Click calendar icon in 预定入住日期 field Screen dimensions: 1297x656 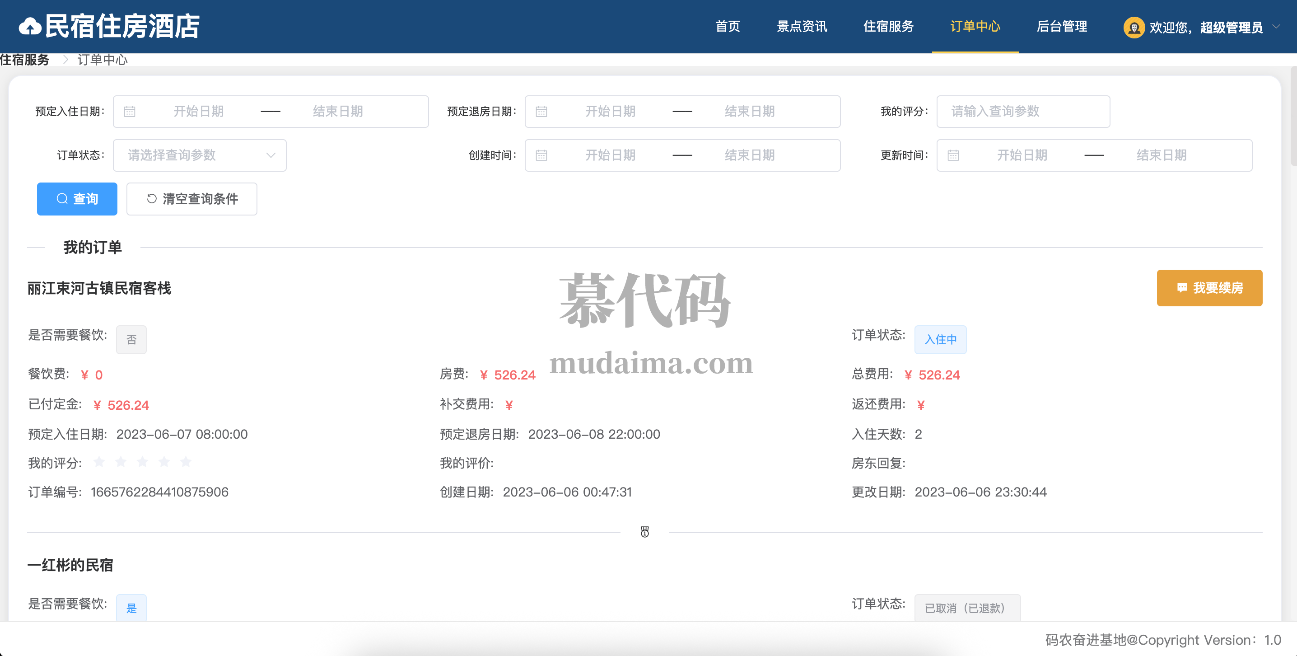coord(130,111)
